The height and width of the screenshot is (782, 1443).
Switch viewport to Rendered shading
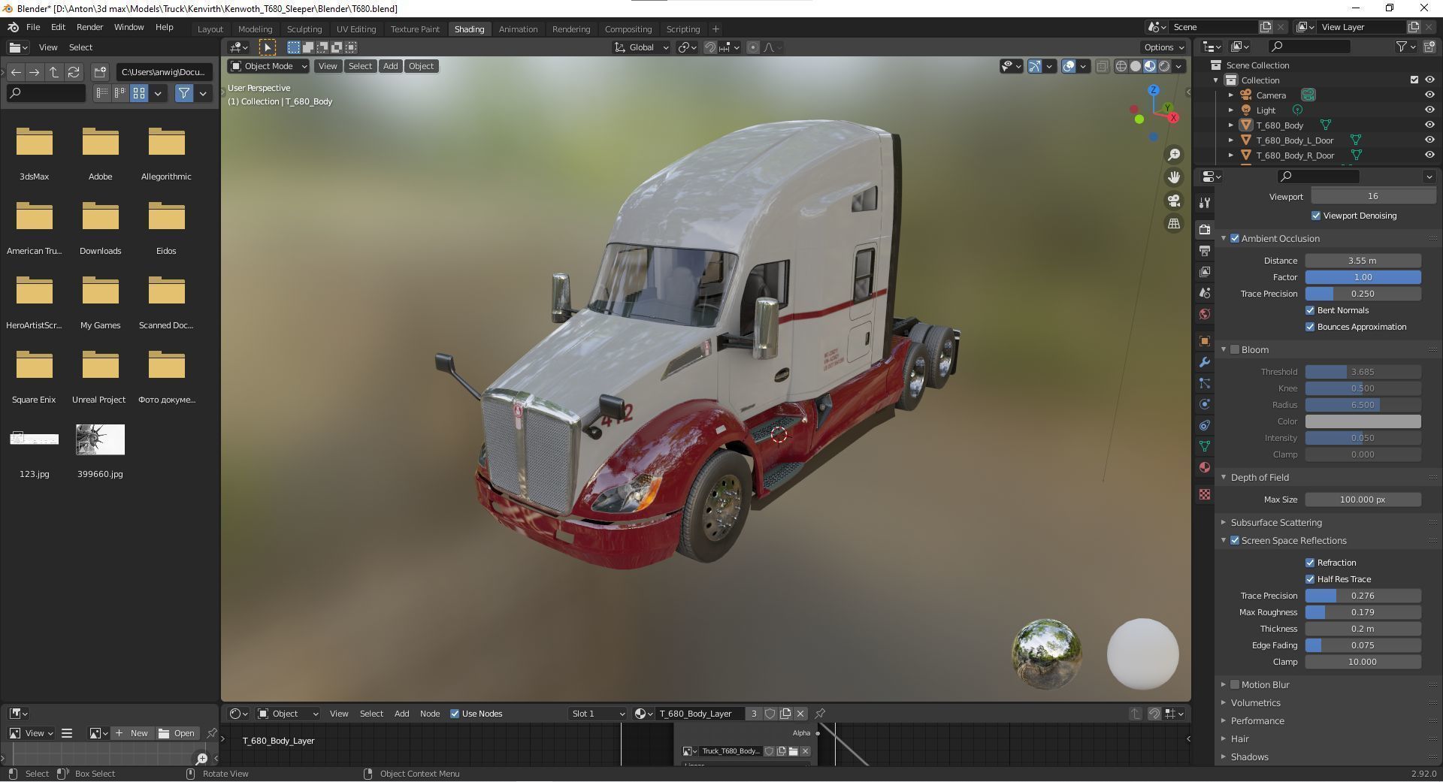click(1164, 66)
